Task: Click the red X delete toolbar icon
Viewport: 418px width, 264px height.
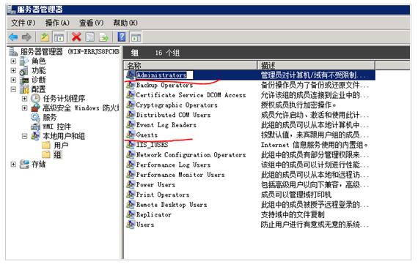Action: click(76, 37)
